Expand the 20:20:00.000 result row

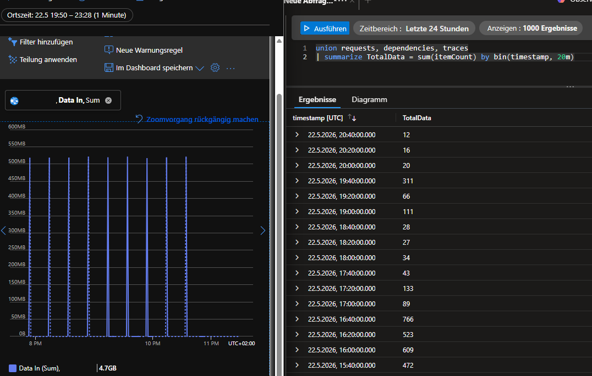[297, 150]
